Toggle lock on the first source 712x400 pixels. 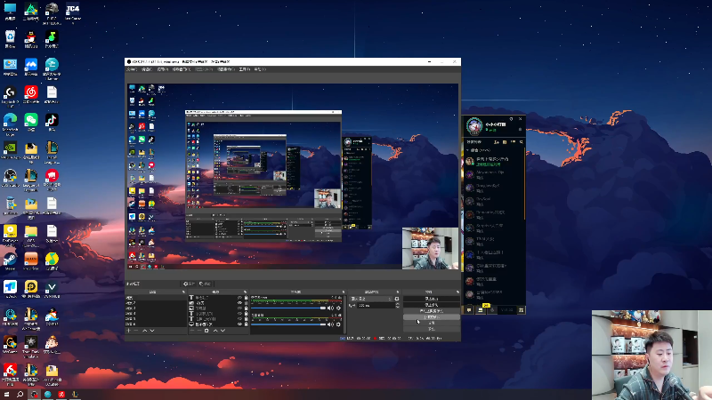pyautogui.click(x=246, y=297)
